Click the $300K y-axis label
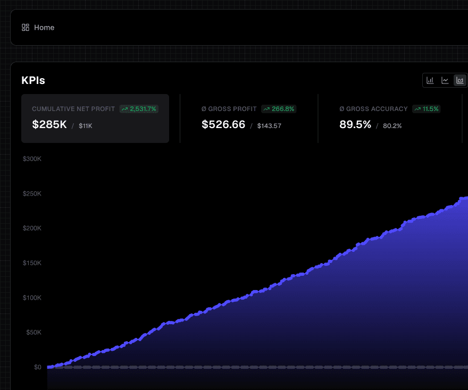Image resolution: width=468 pixels, height=390 pixels. tap(32, 159)
